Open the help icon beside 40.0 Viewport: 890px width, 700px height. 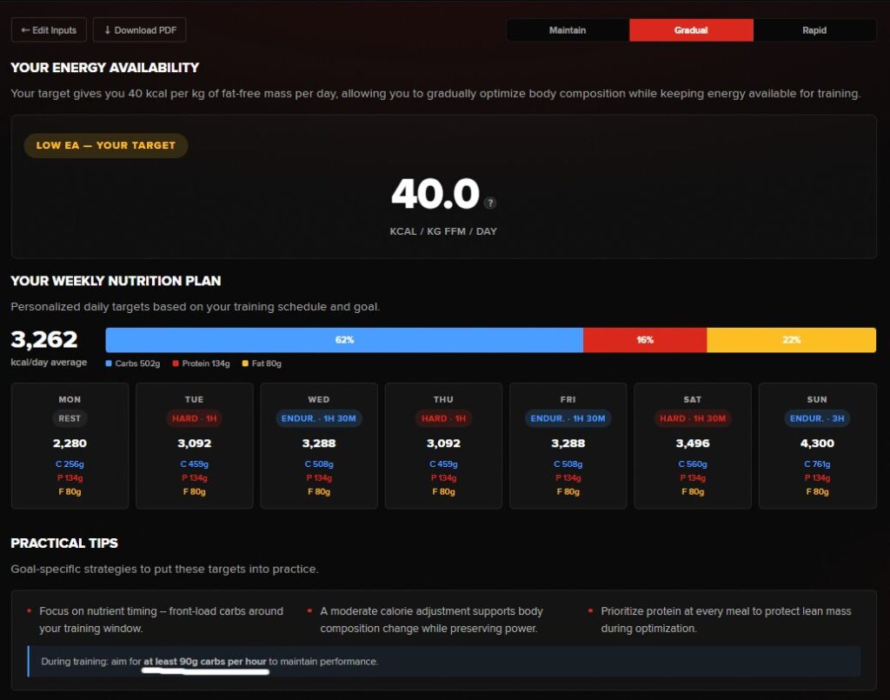490,203
